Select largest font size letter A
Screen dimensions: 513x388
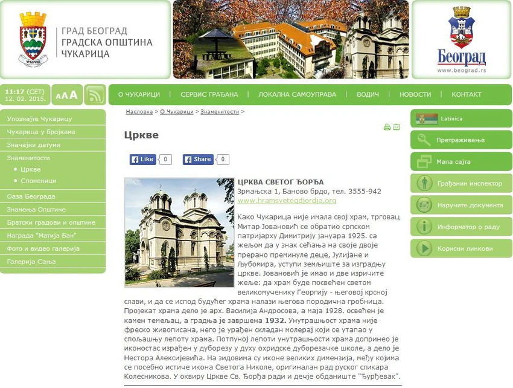pos(74,95)
